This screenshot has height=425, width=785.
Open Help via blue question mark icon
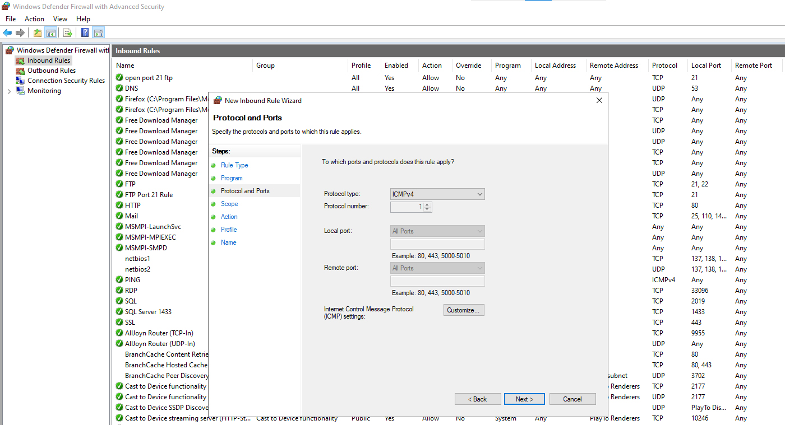coord(85,32)
